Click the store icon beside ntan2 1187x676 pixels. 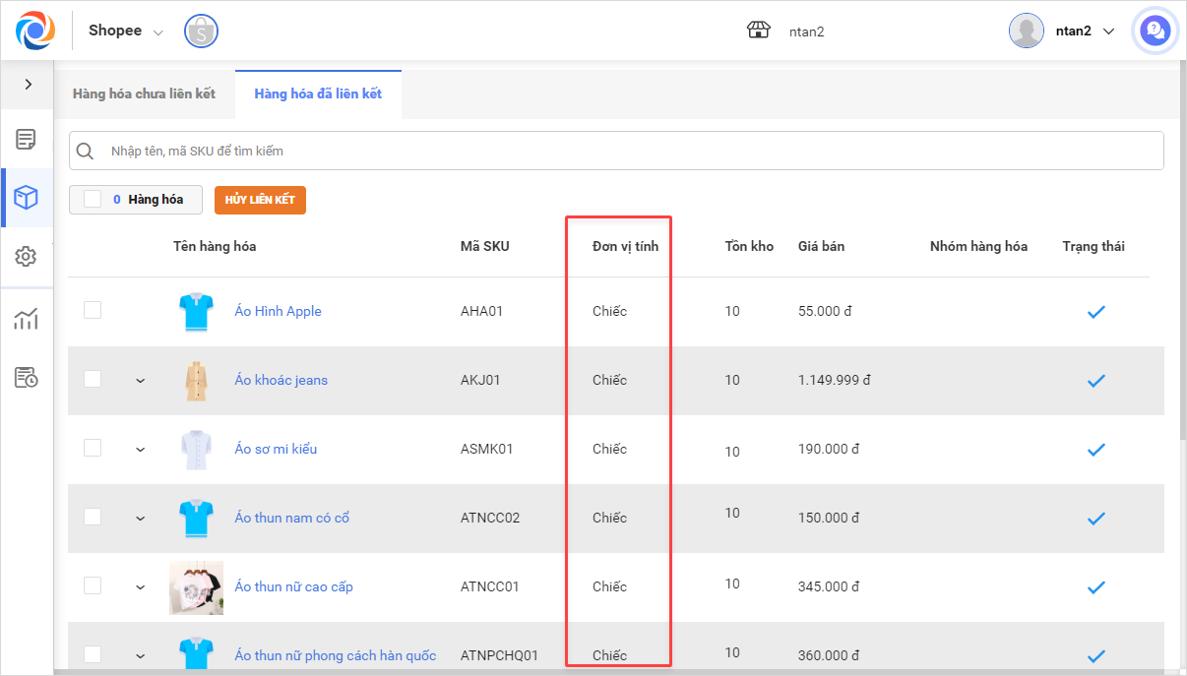coord(758,31)
